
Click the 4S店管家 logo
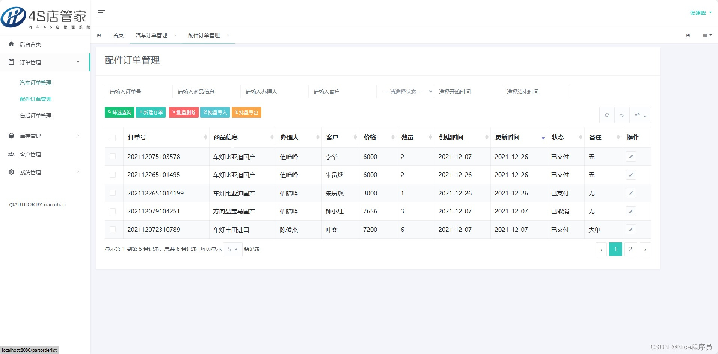coord(45,17)
